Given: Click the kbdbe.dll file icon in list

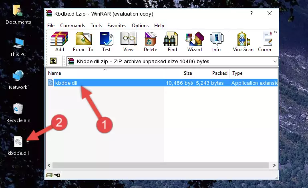Looking at the screenshot, I should [50, 83].
